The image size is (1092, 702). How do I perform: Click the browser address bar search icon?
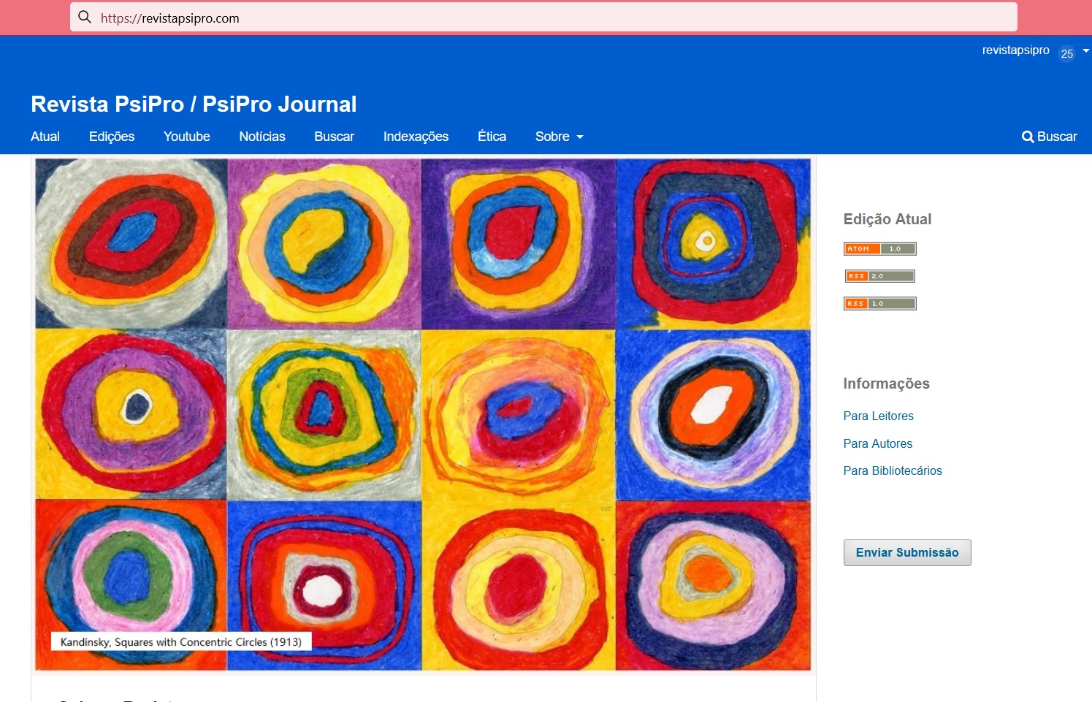[x=85, y=17]
